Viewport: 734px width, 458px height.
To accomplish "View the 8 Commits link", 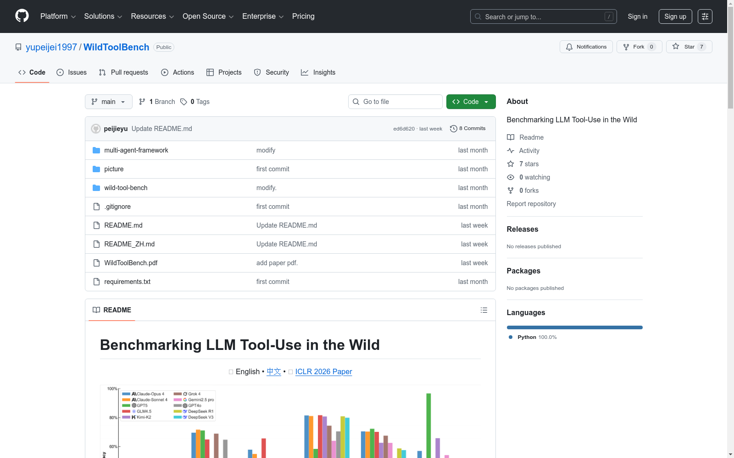I will point(468,129).
